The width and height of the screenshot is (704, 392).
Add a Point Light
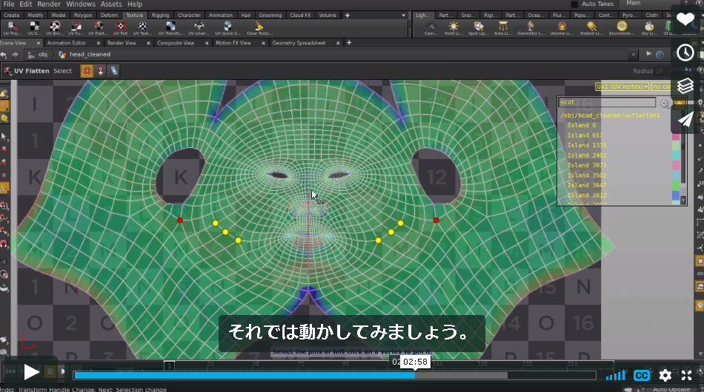click(454, 28)
